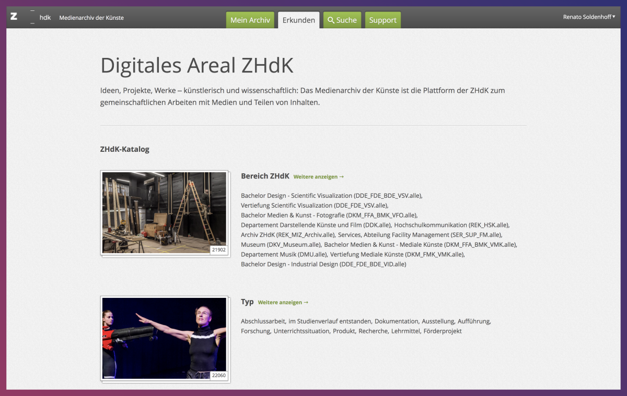This screenshot has height=396, width=627.
Task: Click the 22060 count badge on thumbnail
Action: pos(218,375)
